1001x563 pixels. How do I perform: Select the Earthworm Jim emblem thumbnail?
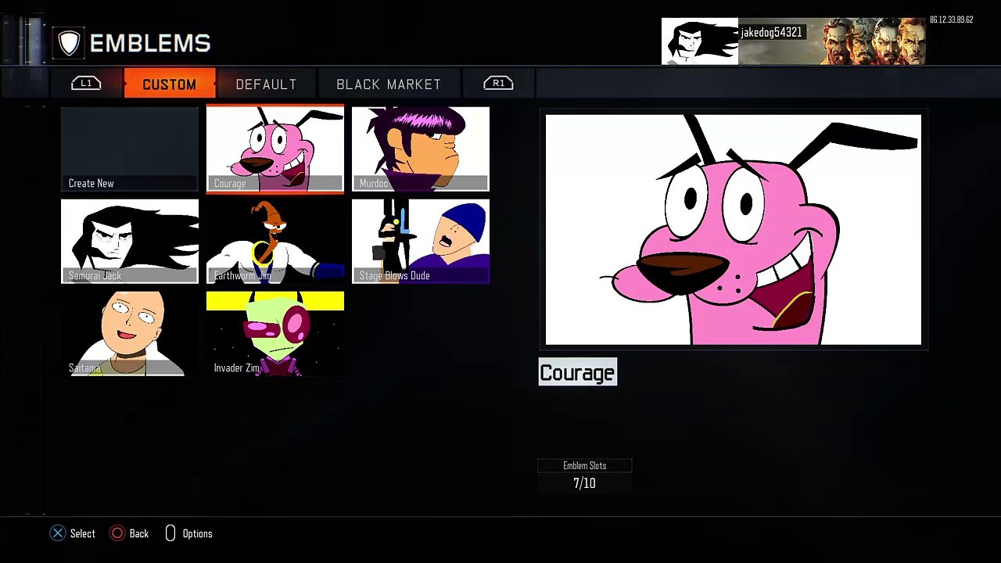275,241
